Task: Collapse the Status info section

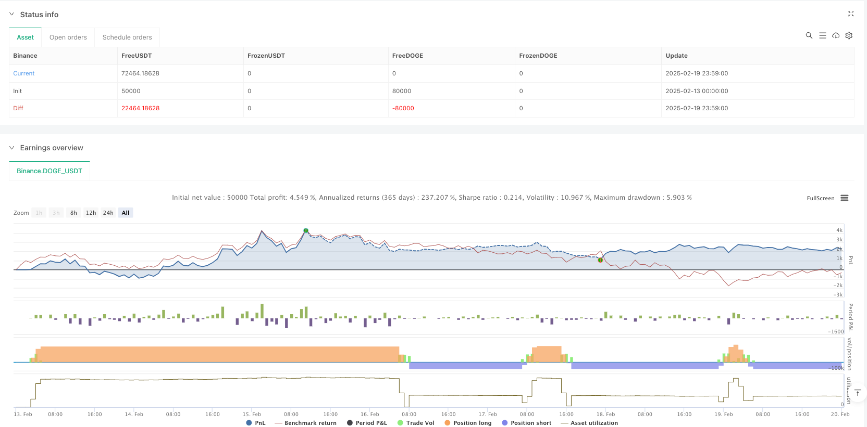Action: pyautogui.click(x=12, y=15)
